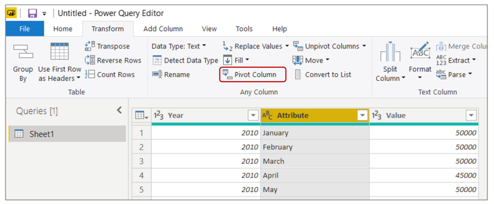The height and width of the screenshot is (204, 494).
Task: Click the Pivot Column icon
Action: tap(226, 75)
